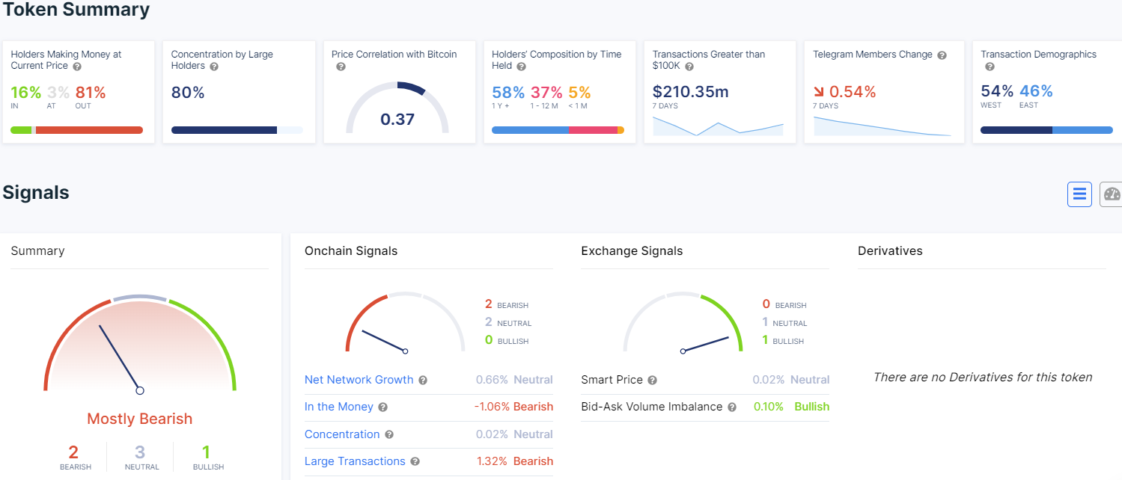Click the 37% 1-12M holders value
Screen dimensions: 1122x480
coord(546,93)
